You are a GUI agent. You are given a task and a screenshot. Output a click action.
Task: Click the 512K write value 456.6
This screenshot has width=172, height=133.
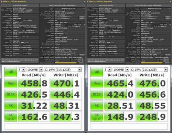[152, 94]
